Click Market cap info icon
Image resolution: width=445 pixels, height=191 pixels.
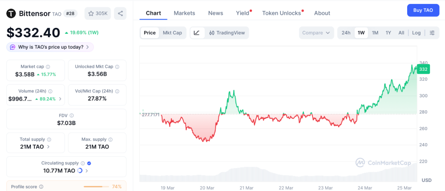(48, 67)
